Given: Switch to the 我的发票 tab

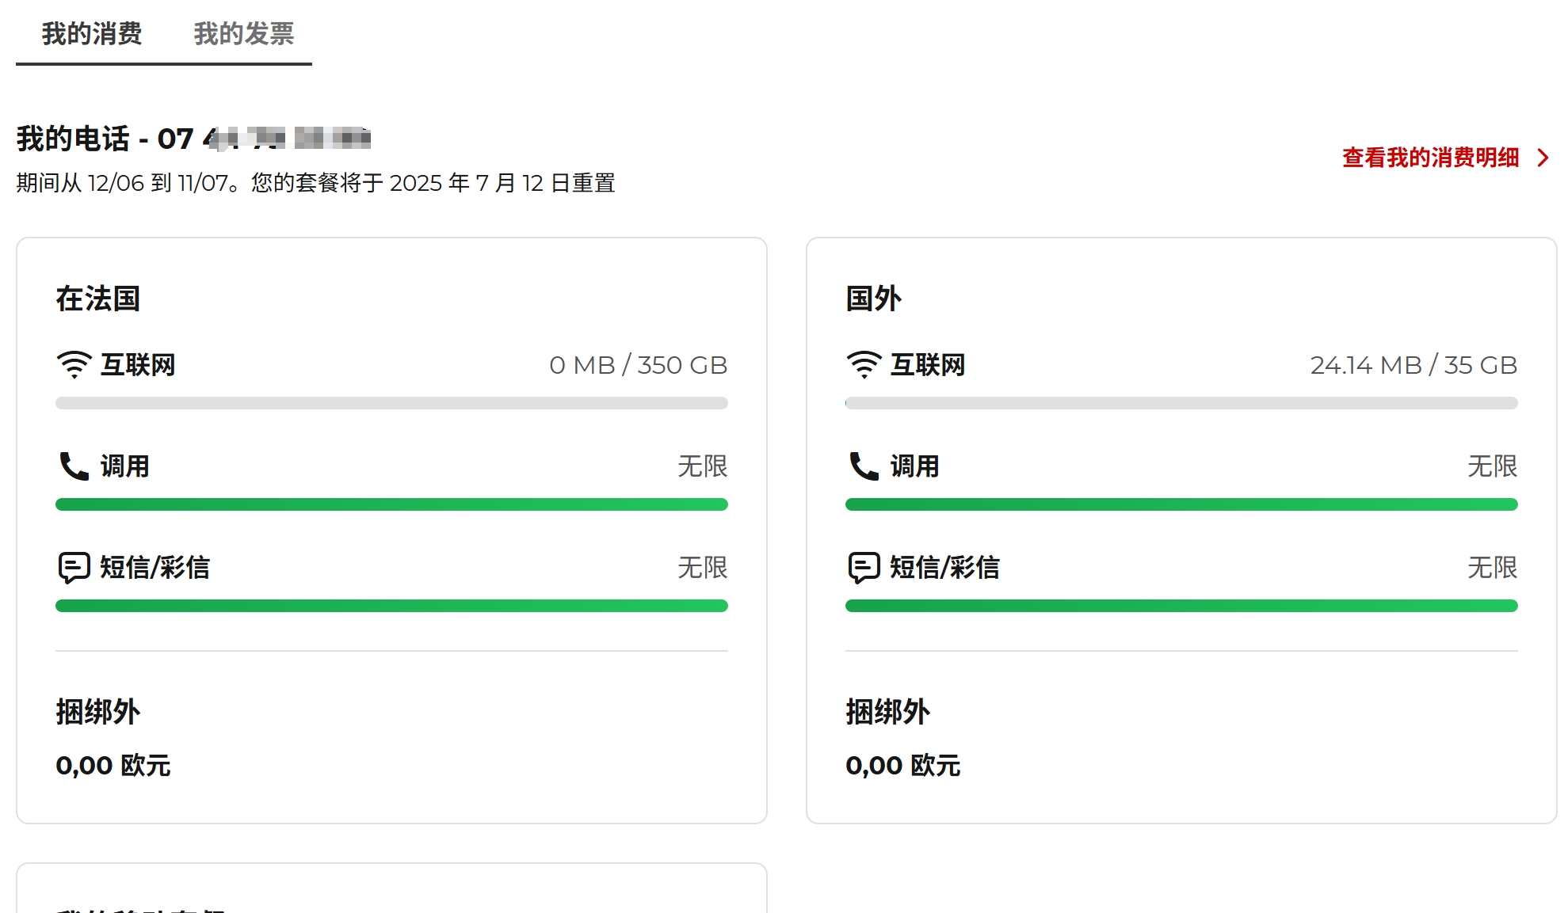Looking at the screenshot, I should pyautogui.click(x=244, y=34).
